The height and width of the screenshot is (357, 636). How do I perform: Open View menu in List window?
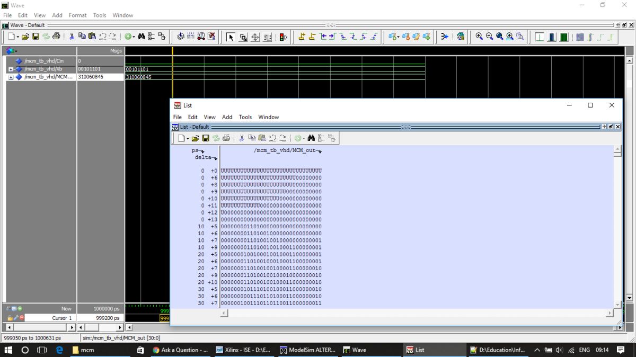point(210,117)
